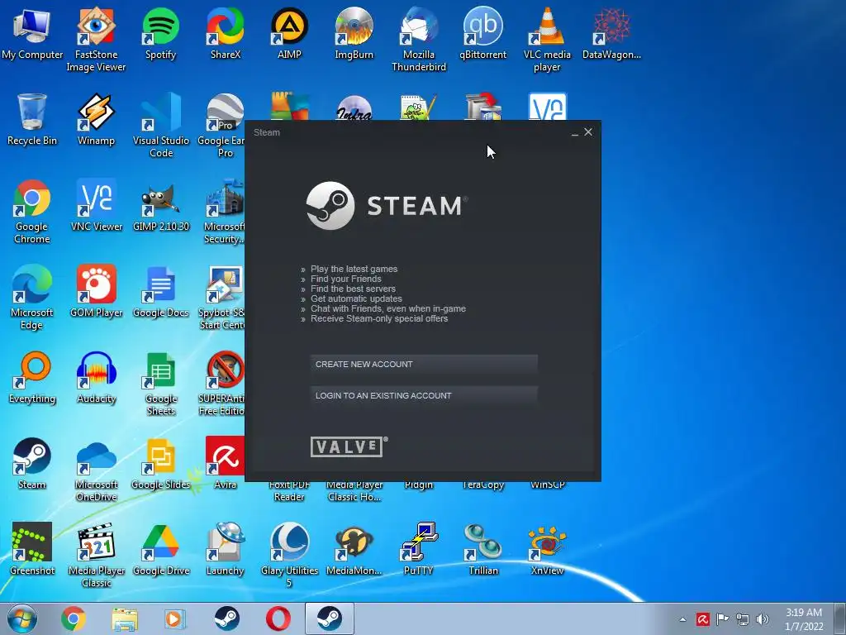Image resolution: width=846 pixels, height=635 pixels.
Task: Select the ShareX desktop shortcut
Action: (x=226, y=33)
